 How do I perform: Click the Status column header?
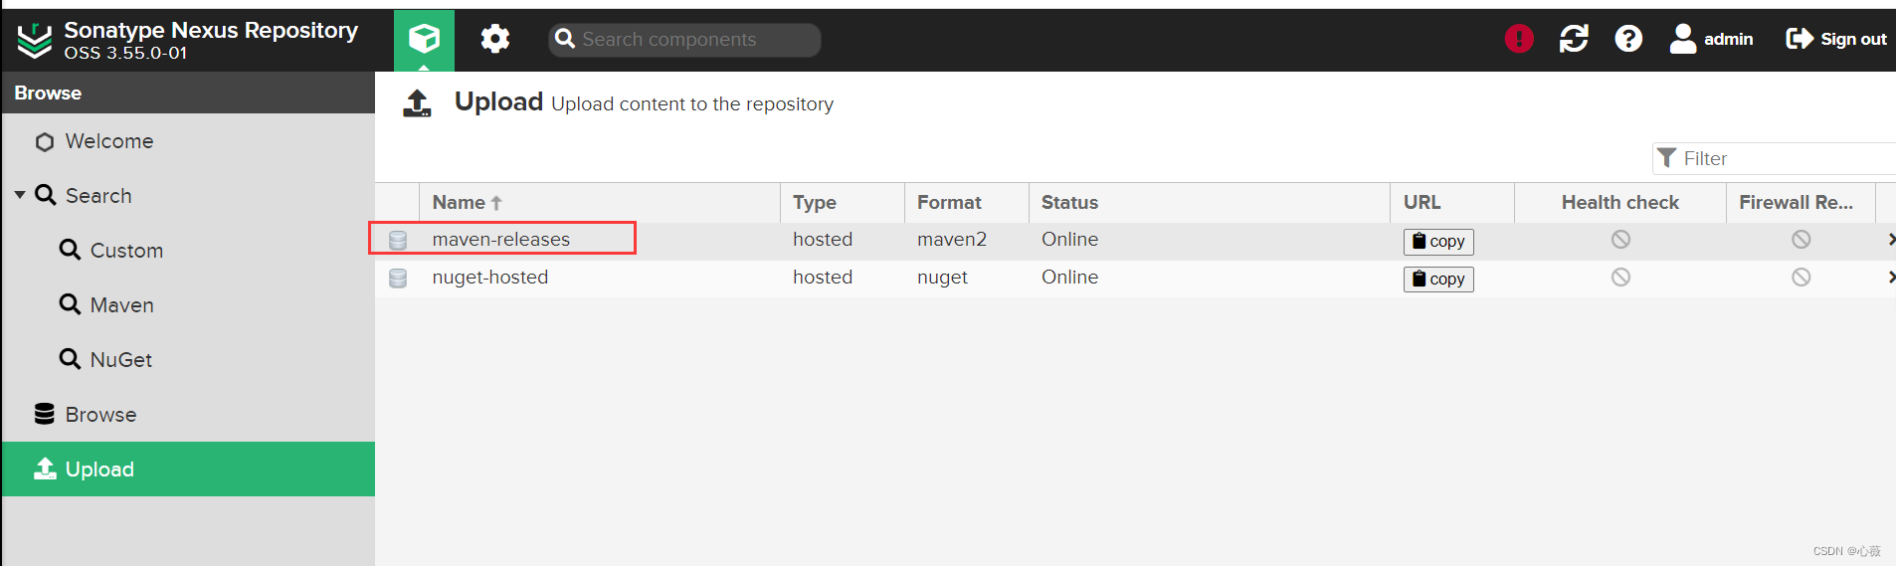(1210, 203)
